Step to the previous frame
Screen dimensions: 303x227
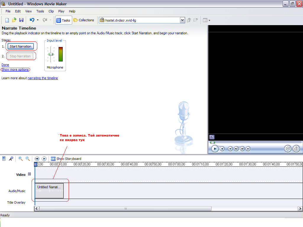(236, 149)
